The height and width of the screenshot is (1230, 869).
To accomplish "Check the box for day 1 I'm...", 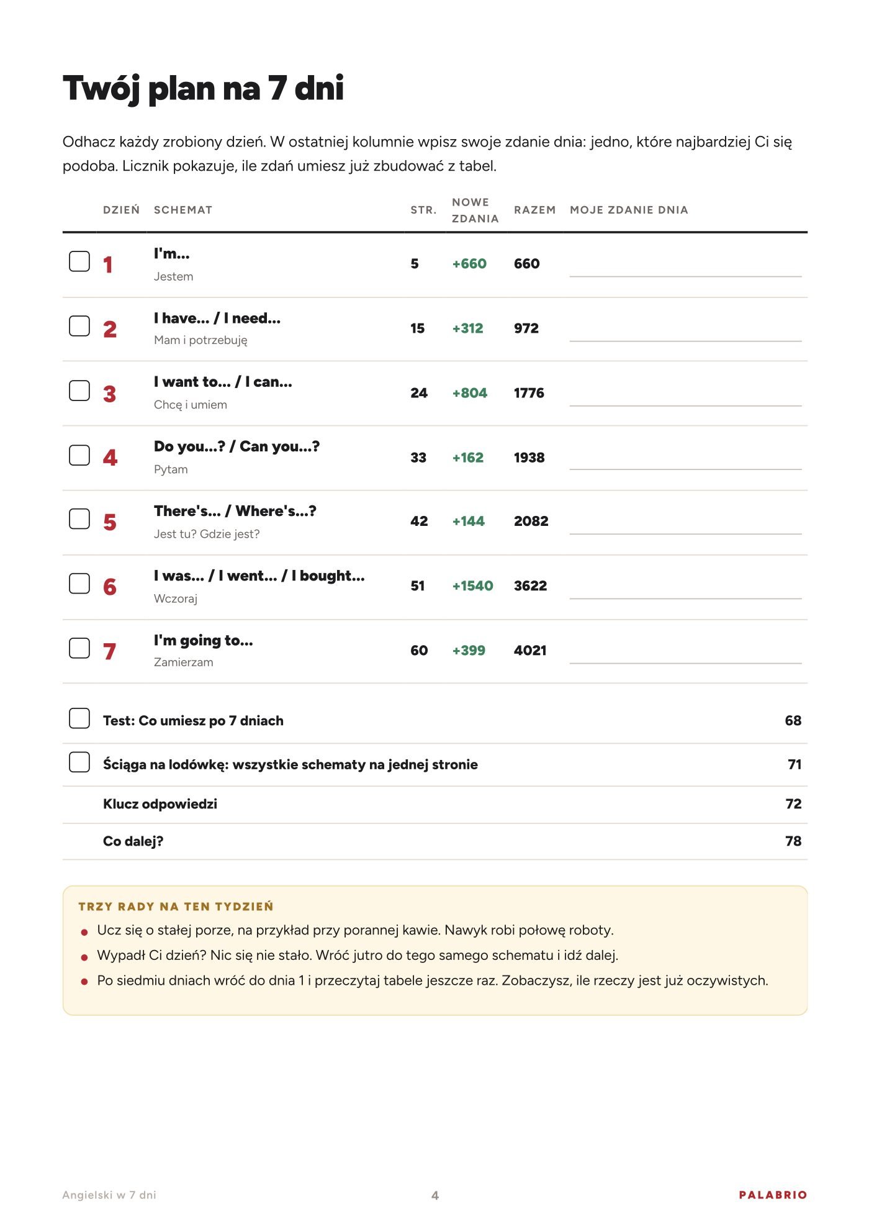I will 79,261.
